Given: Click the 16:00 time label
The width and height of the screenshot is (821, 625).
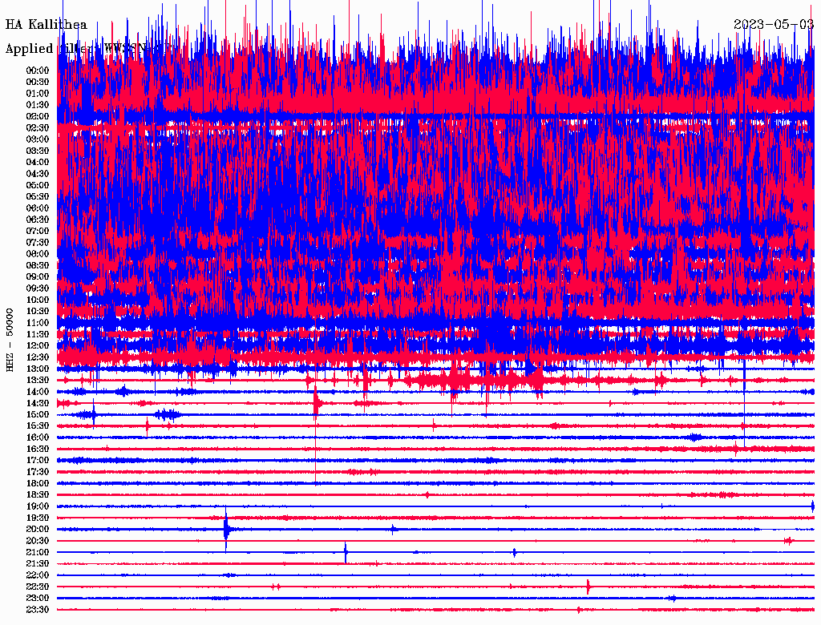Looking at the screenshot, I should point(38,438).
